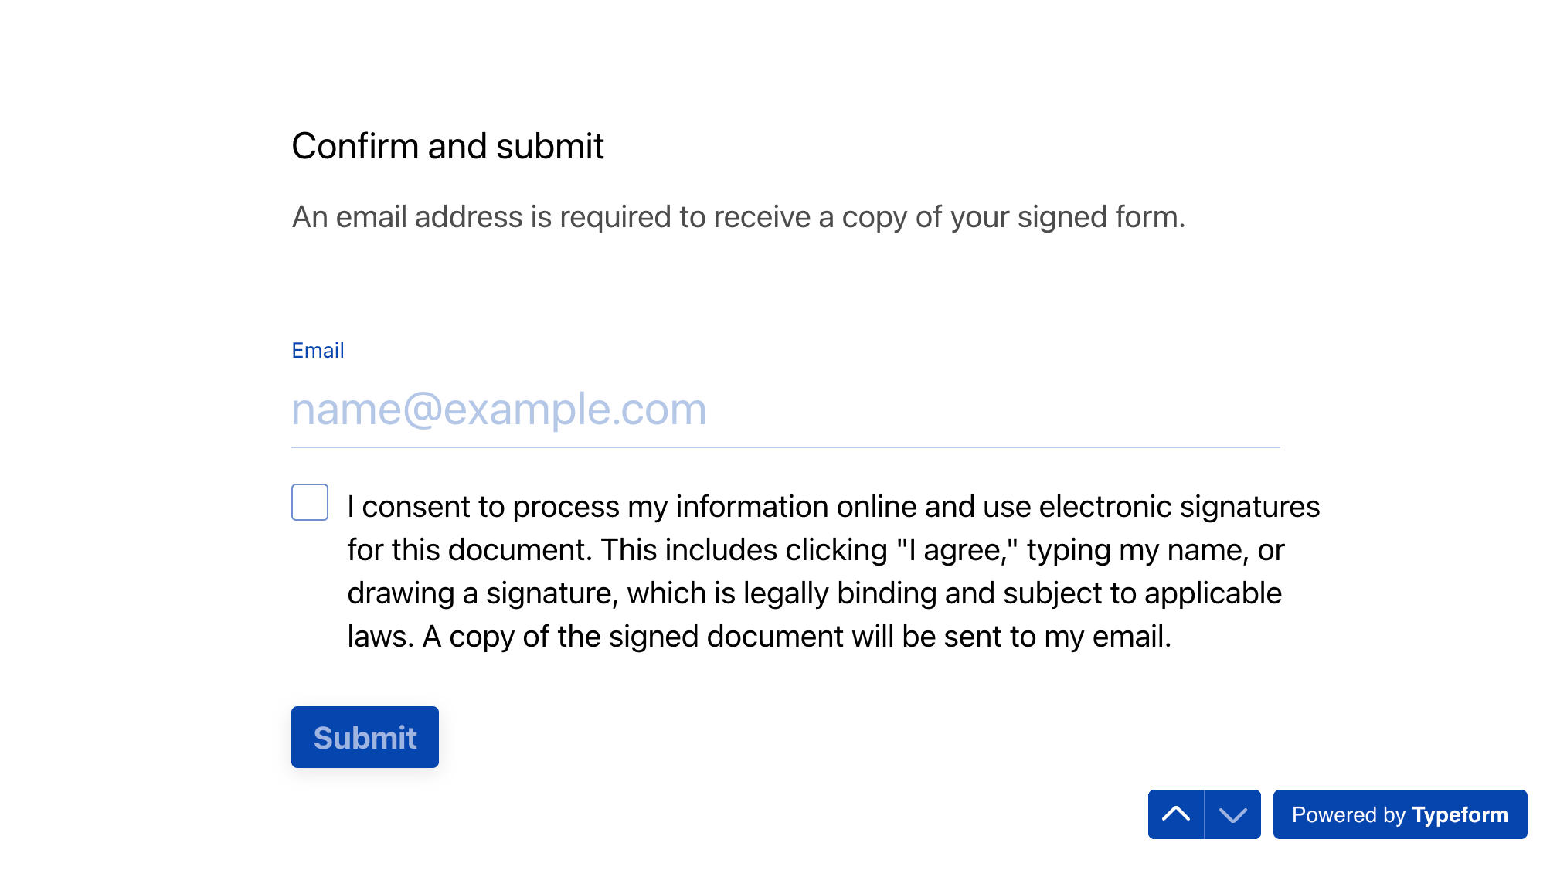Click the Email field label
Image resolution: width=1567 pixels, height=887 pixels.
click(x=318, y=351)
